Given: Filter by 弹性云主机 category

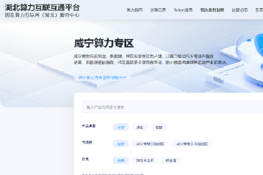Looking at the screenshot, I should (145, 160).
